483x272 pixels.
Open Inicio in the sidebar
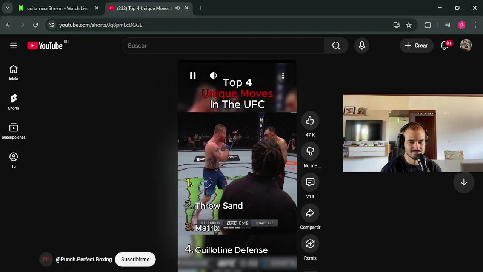14,73
